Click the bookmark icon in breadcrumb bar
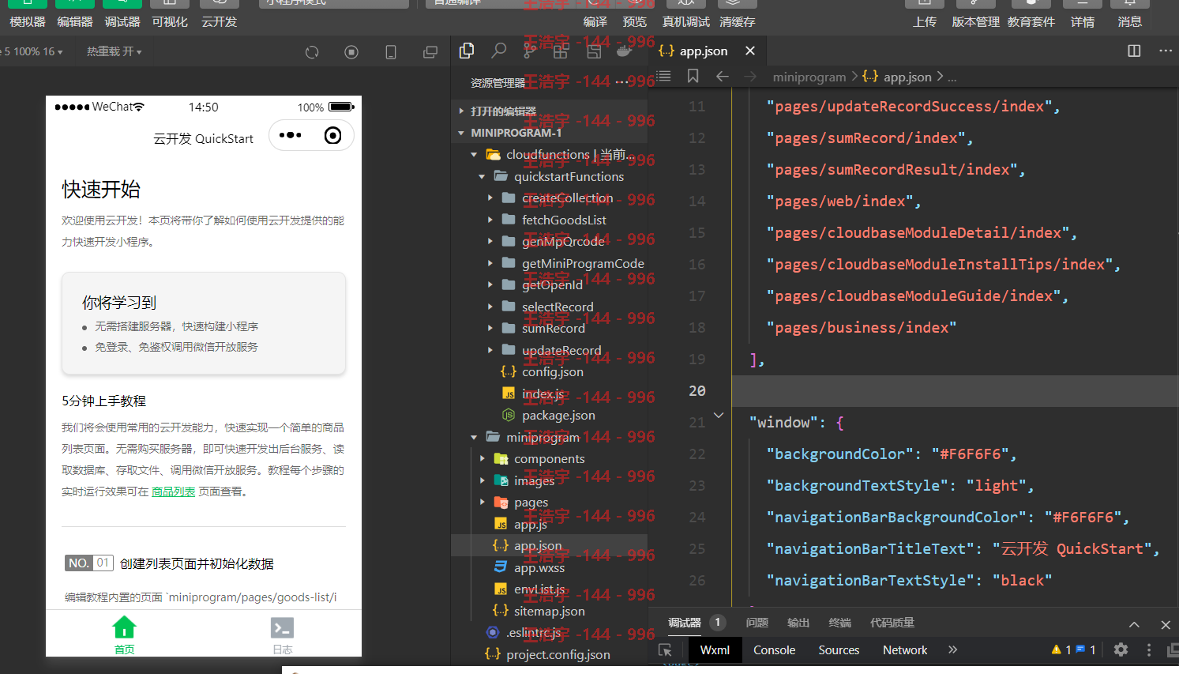 693,76
